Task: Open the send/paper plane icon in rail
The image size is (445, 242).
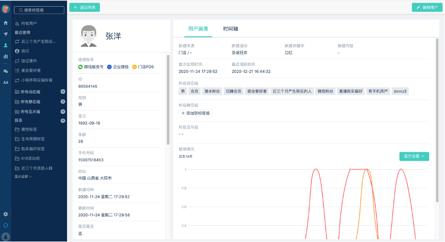Action: click(6, 34)
